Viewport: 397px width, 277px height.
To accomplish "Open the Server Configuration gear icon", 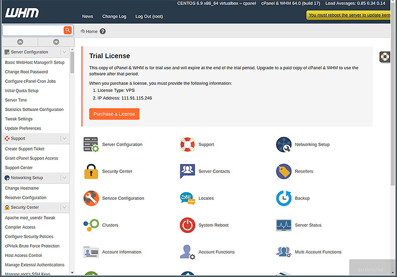I will point(91,145).
